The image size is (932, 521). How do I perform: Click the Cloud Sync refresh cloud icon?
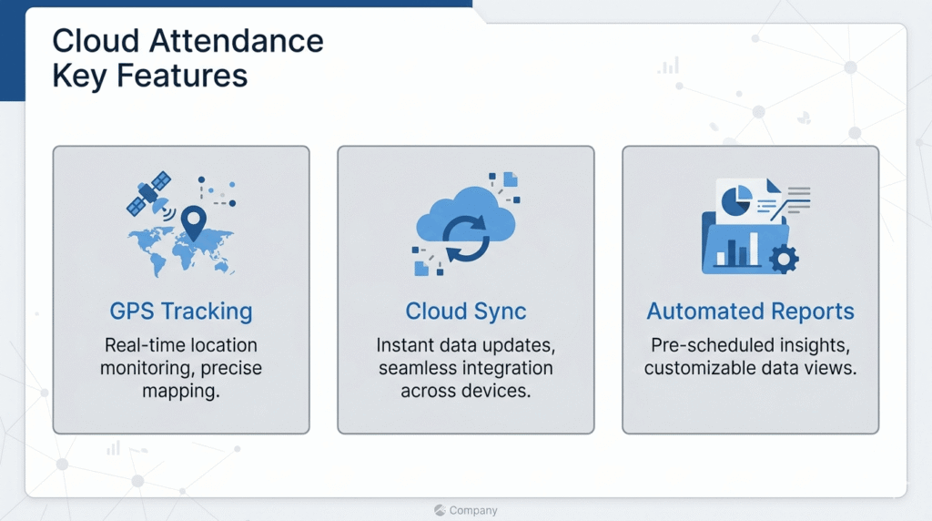(466, 224)
